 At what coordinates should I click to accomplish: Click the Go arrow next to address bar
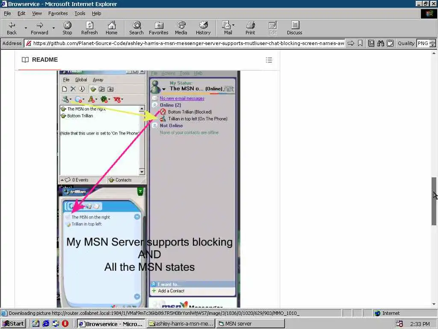coord(351,43)
